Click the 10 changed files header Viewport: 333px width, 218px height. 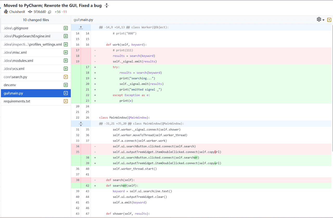[36, 20]
